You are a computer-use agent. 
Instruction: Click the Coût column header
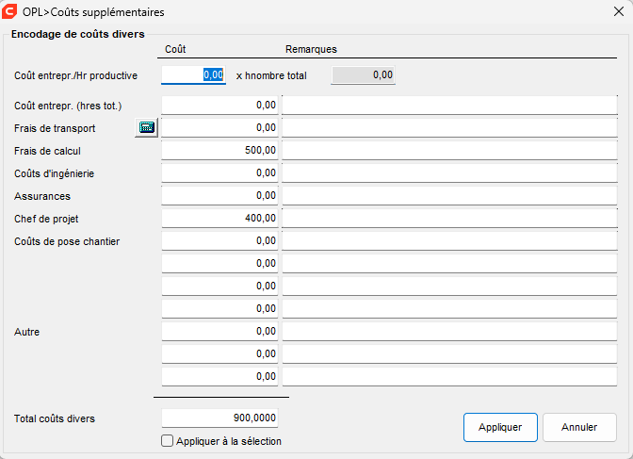point(175,49)
